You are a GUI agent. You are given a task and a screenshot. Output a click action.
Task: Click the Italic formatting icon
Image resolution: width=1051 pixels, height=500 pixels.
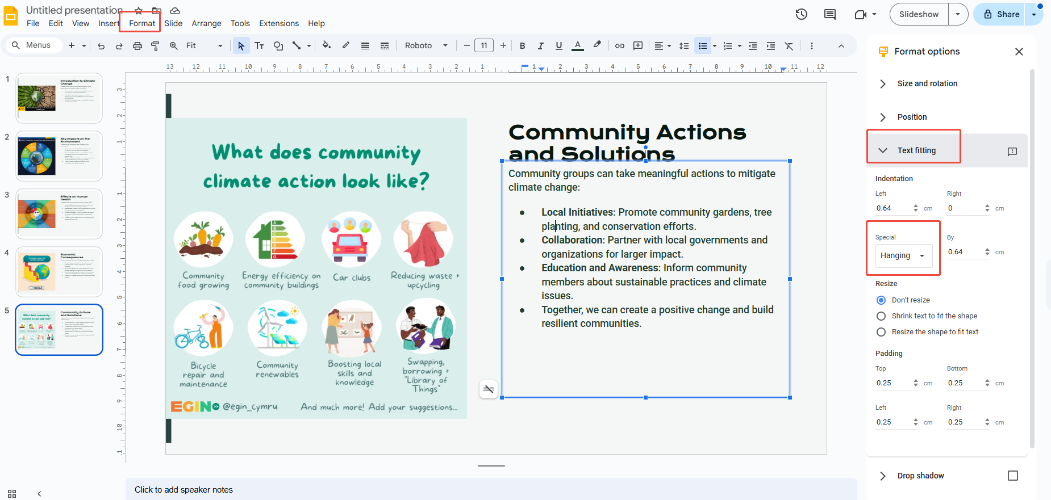tap(540, 46)
